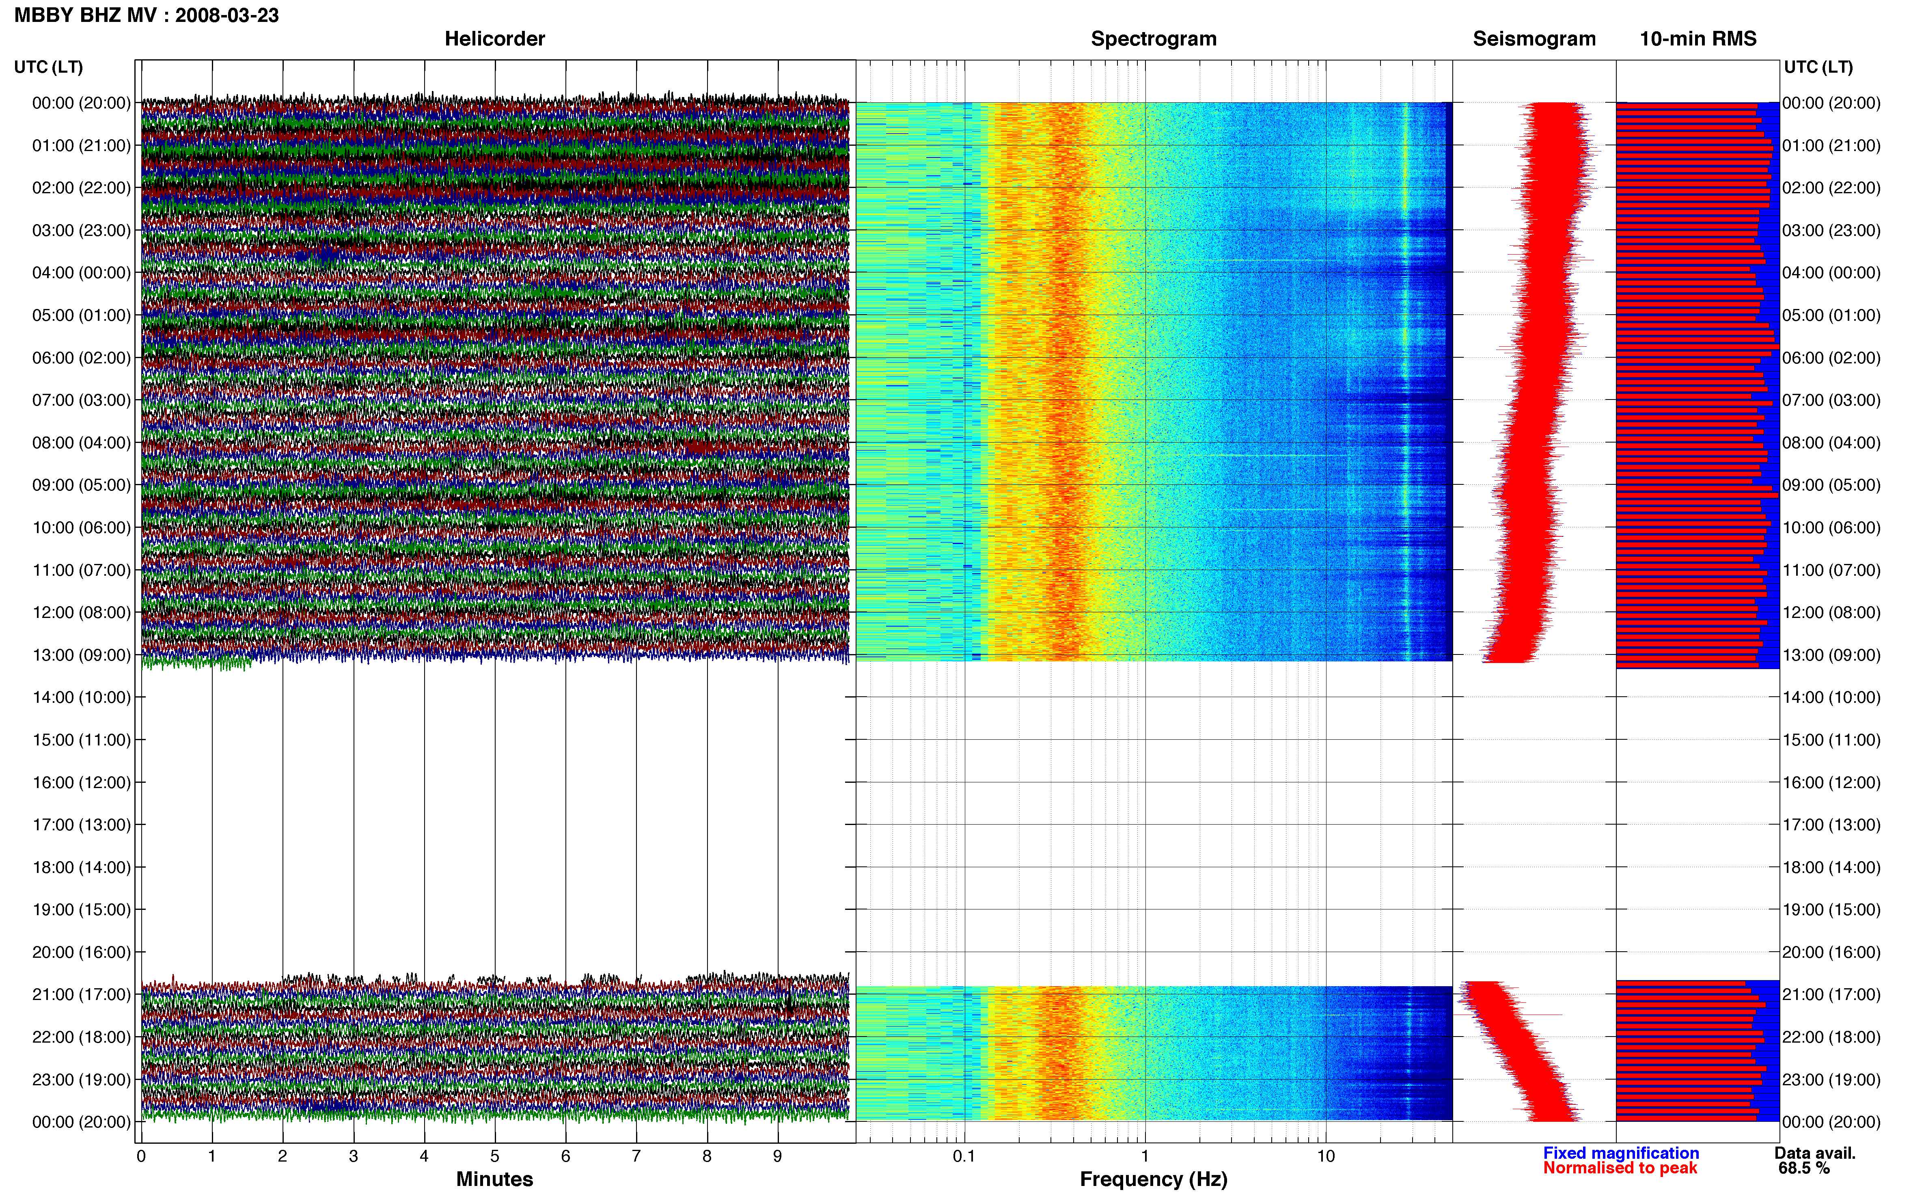Click left time label '18:00 (14:00)'
This screenshot has height=1203, width=1924.
pyautogui.click(x=82, y=867)
